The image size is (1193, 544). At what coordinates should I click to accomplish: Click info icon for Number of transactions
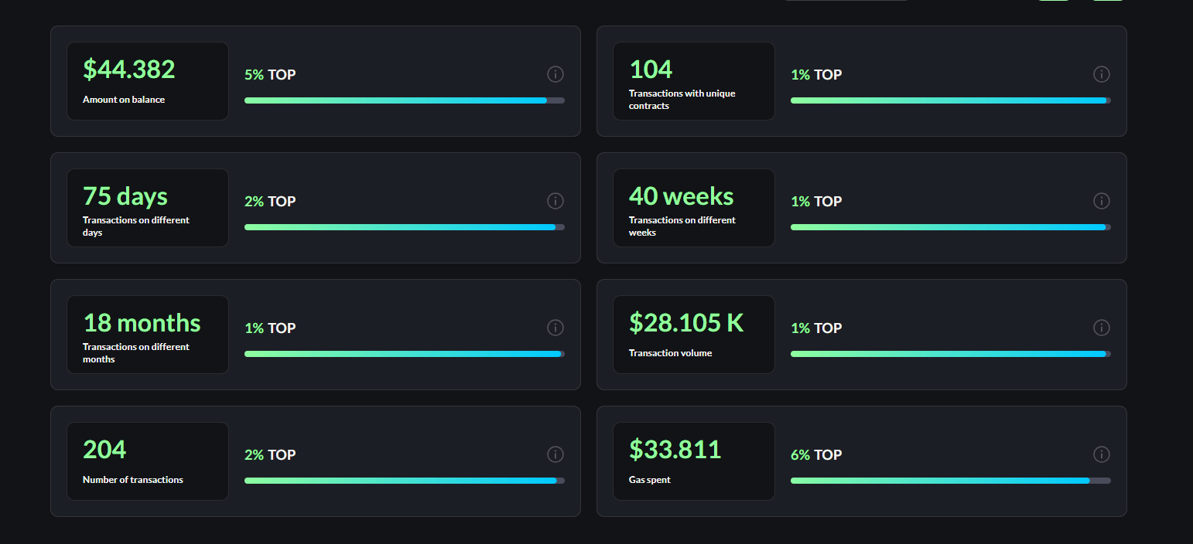tap(555, 454)
